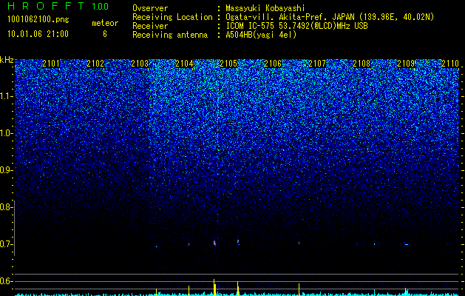Click the 2103 time marker
Image resolution: width=465 pixels, height=296 pixels.
[140, 64]
